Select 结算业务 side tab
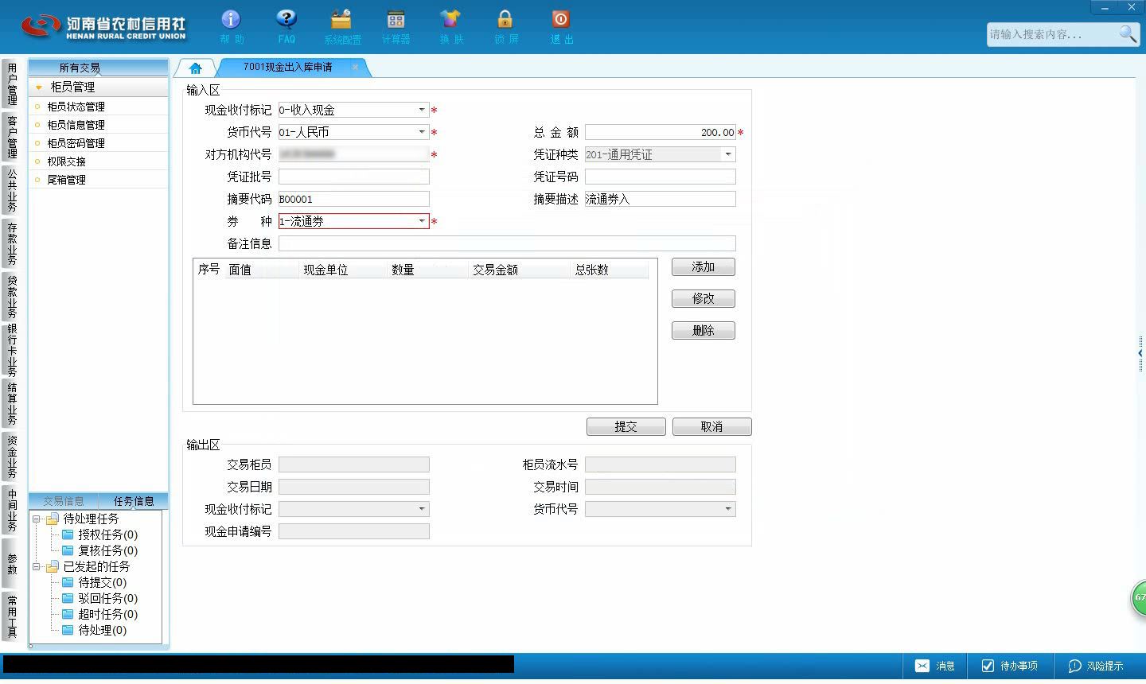 click(12, 403)
